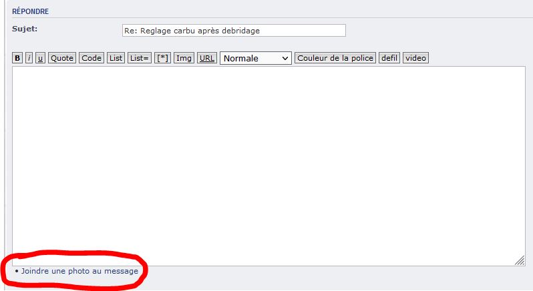Insert a Code BBCode tag
The image size is (533, 291).
(x=92, y=58)
